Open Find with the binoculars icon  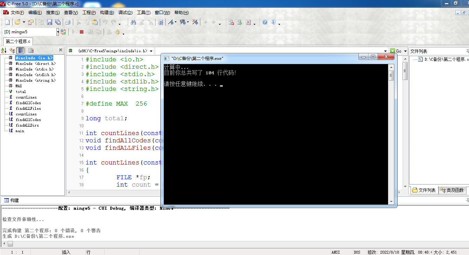coord(133,22)
